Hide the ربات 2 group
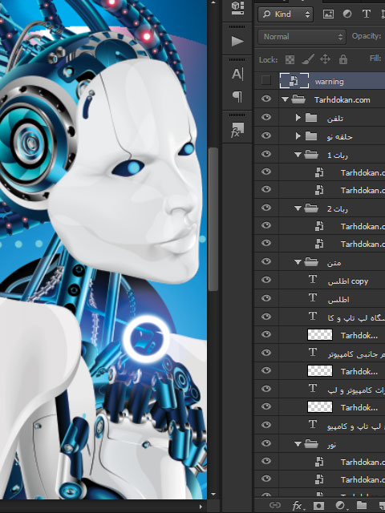This screenshot has height=513, width=385. pos(266,208)
